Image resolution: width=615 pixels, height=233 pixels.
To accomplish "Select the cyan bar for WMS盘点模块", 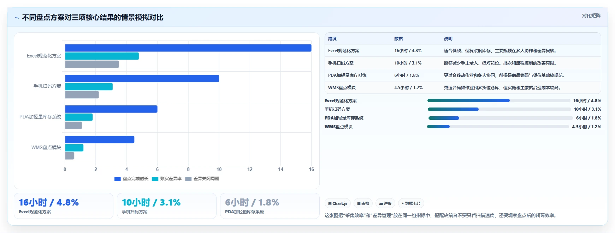I will point(74,148).
